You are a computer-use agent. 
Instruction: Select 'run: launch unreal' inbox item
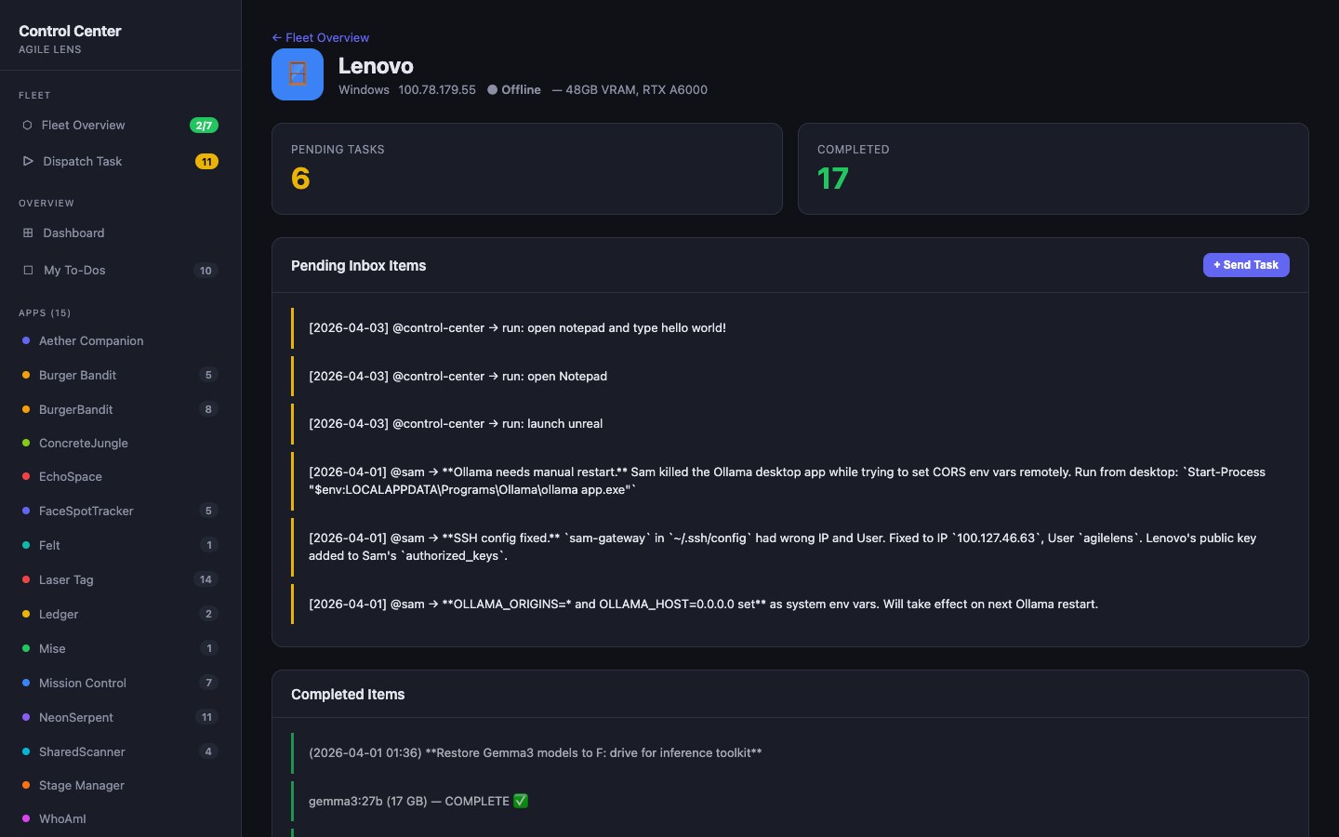tap(790, 423)
